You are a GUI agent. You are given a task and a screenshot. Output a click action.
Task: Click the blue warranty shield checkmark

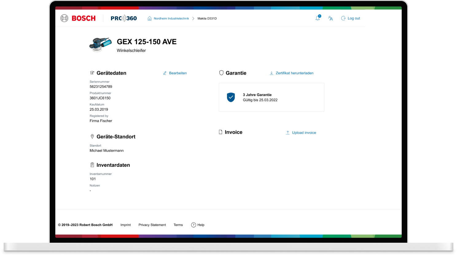(231, 97)
